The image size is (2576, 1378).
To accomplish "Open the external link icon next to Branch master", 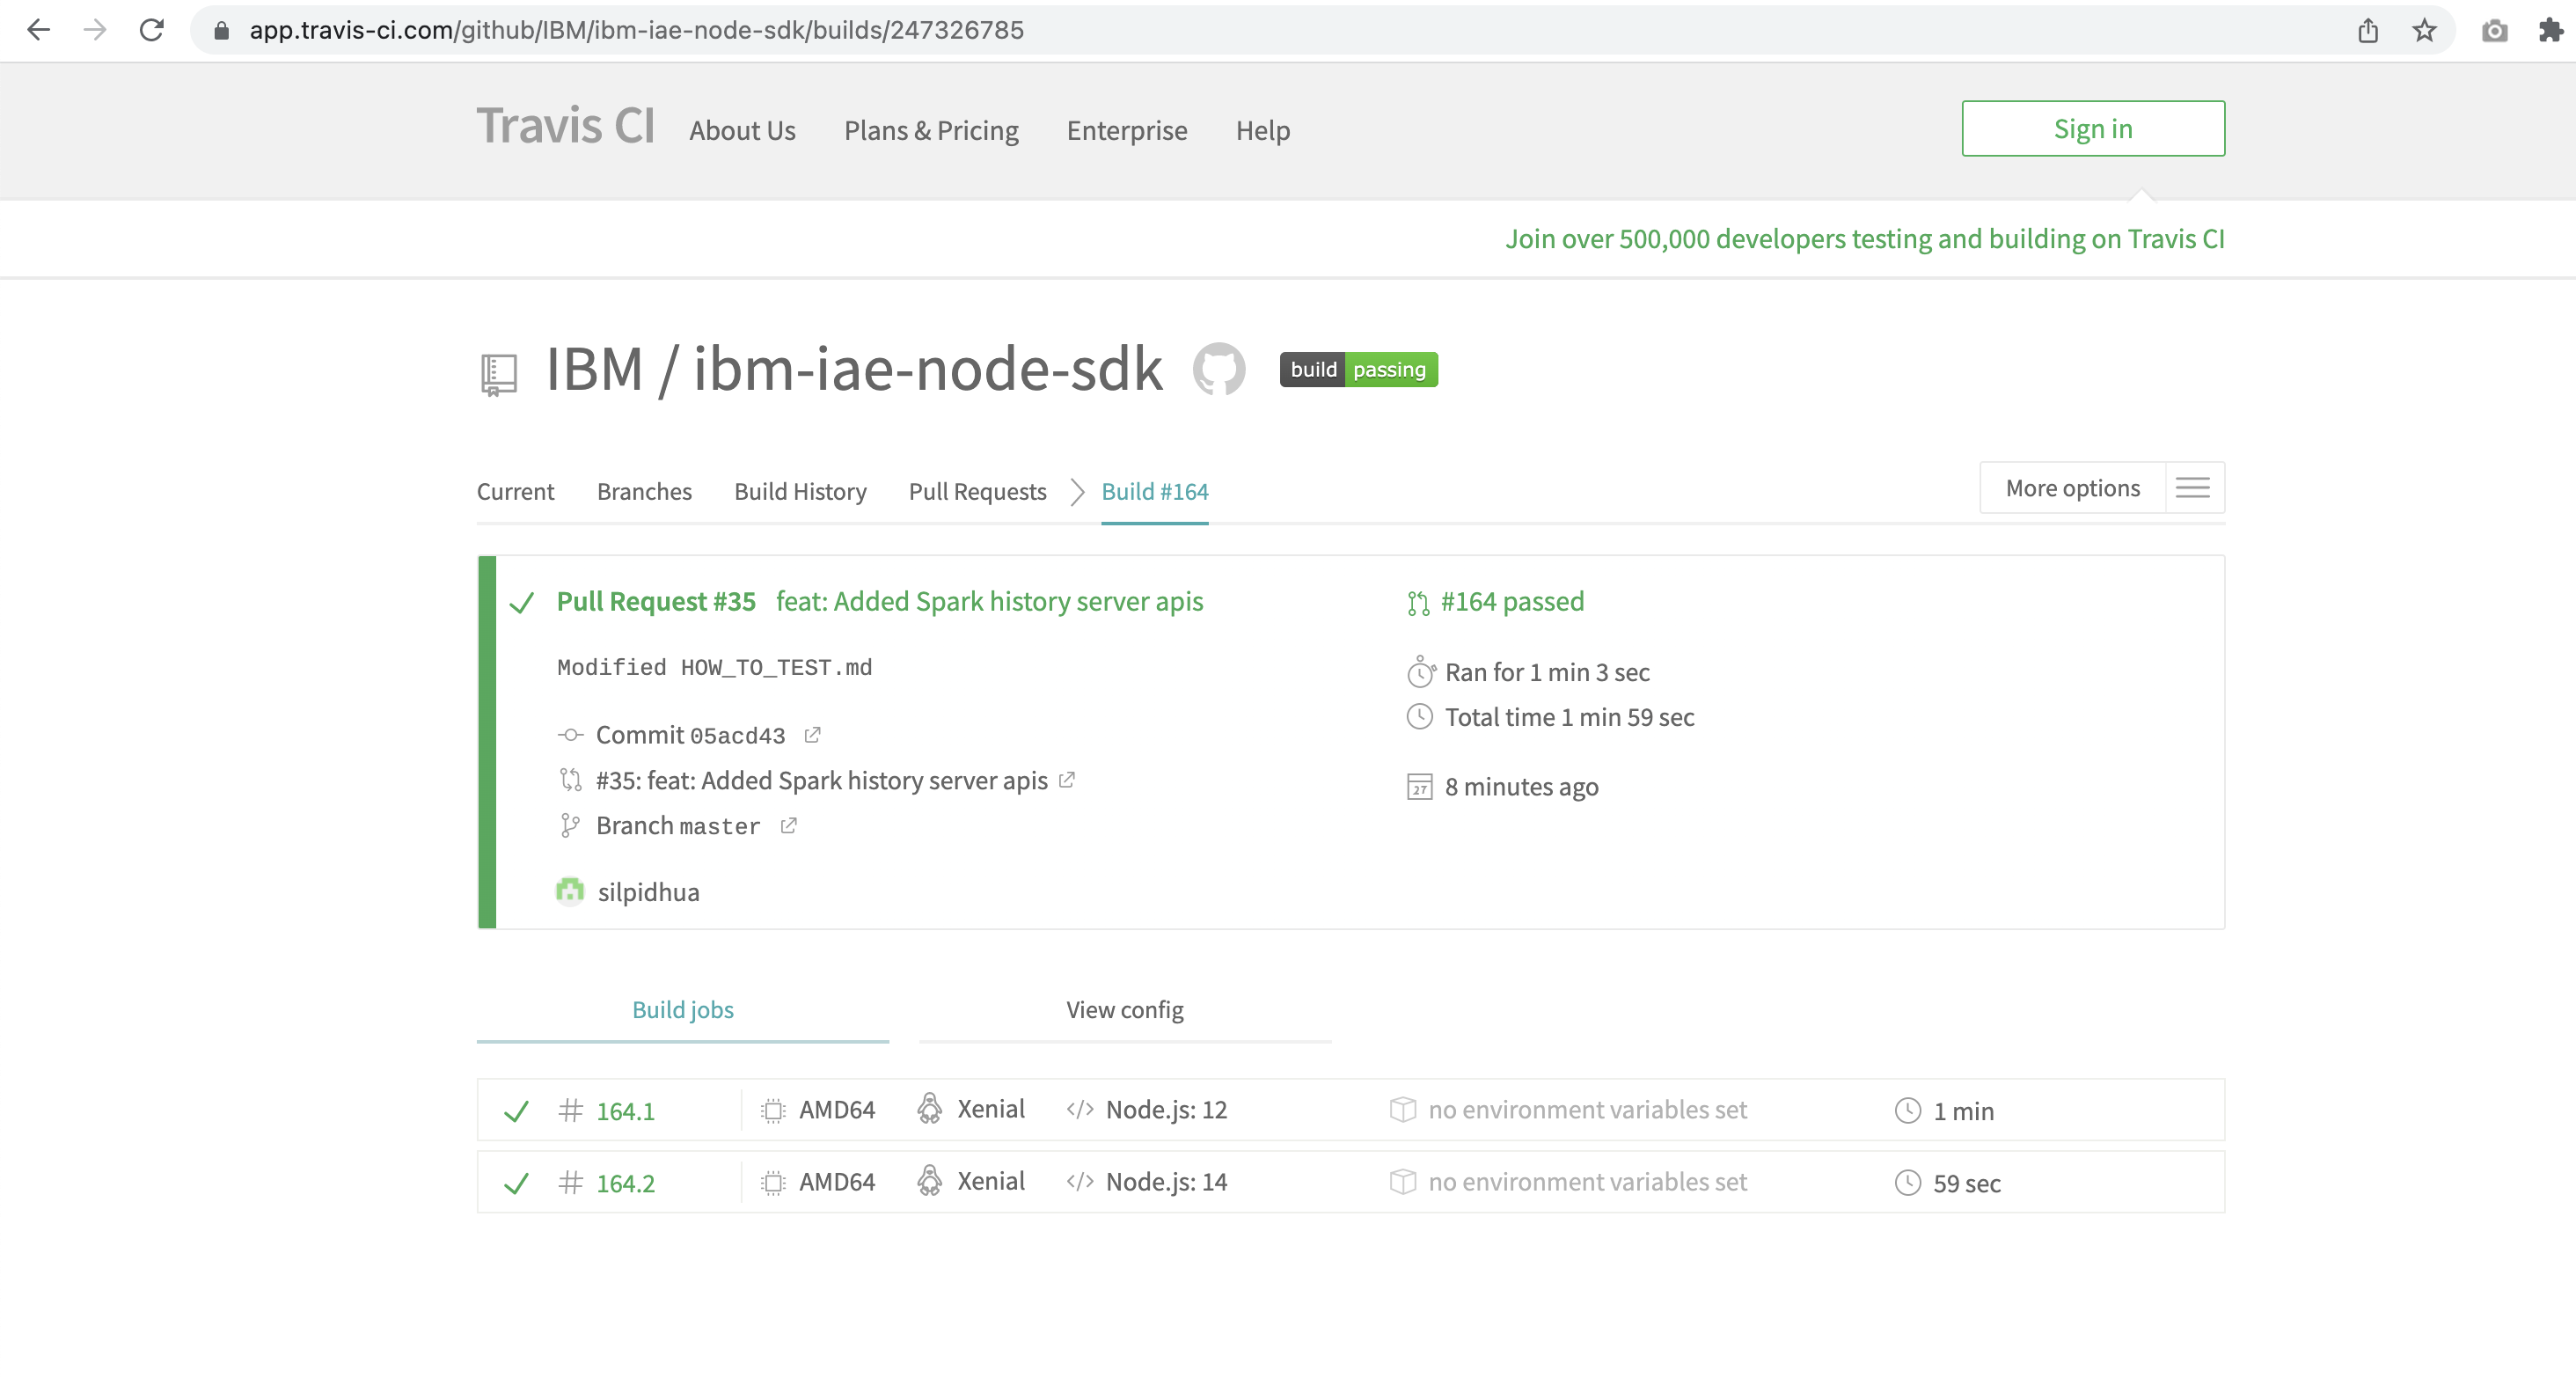I will (x=788, y=826).
